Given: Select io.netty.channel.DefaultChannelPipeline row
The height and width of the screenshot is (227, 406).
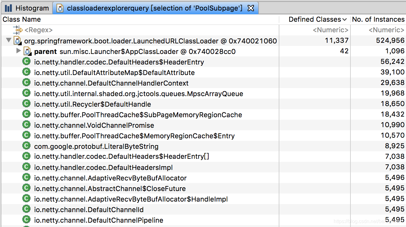Looking at the screenshot, I should 203,220.
